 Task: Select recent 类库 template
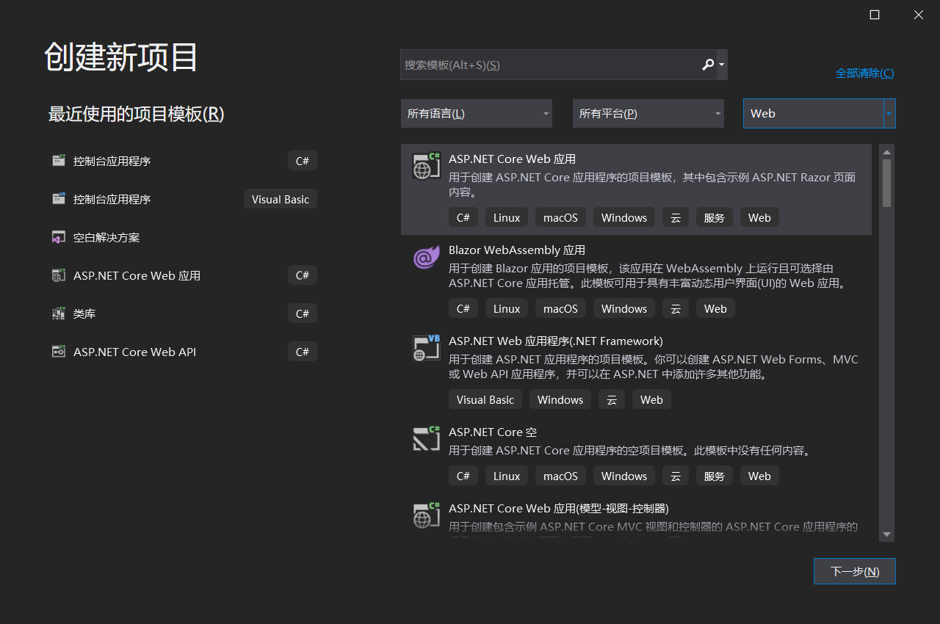184,313
